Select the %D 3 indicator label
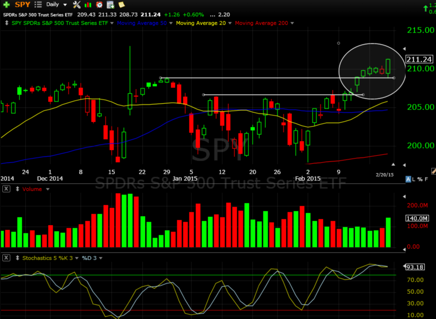The image size is (436, 319). 89,258
